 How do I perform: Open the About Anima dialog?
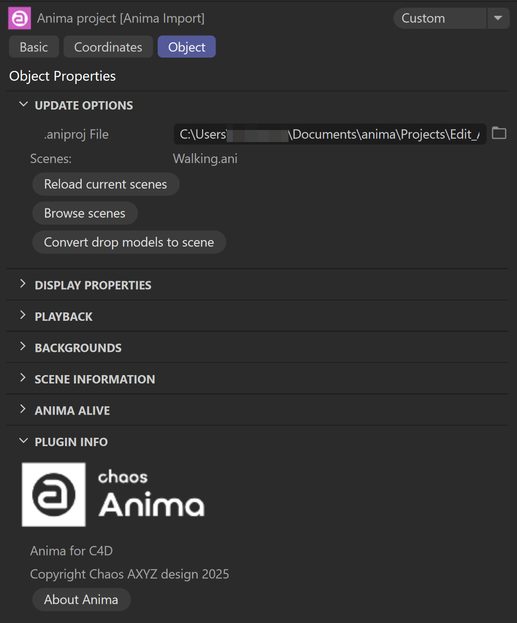(81, 600)
